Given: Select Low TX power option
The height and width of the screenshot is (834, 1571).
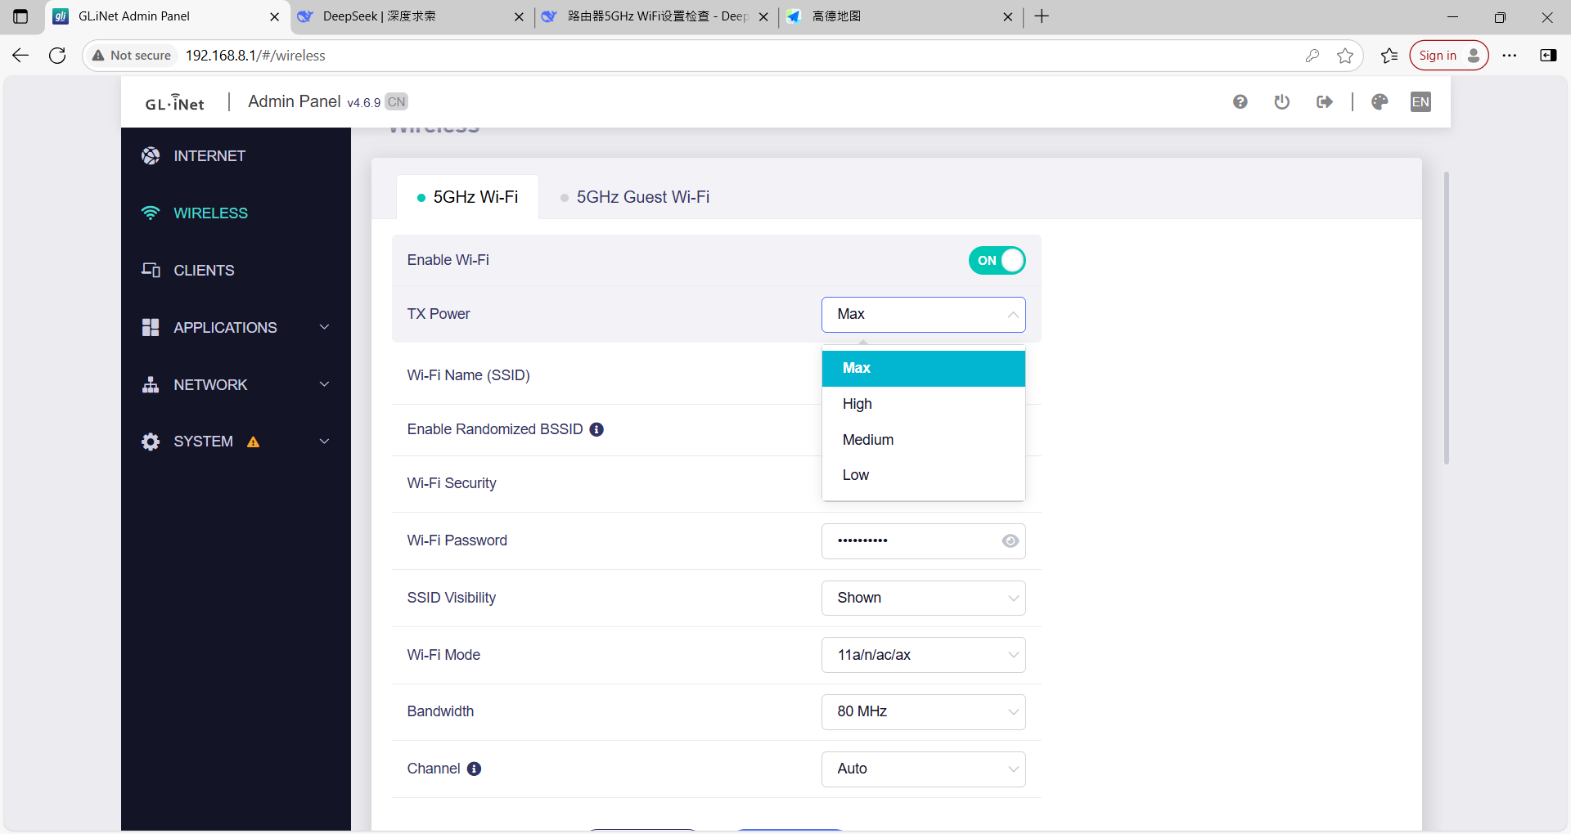Looking at the screenshot, I should coord(923,475).
